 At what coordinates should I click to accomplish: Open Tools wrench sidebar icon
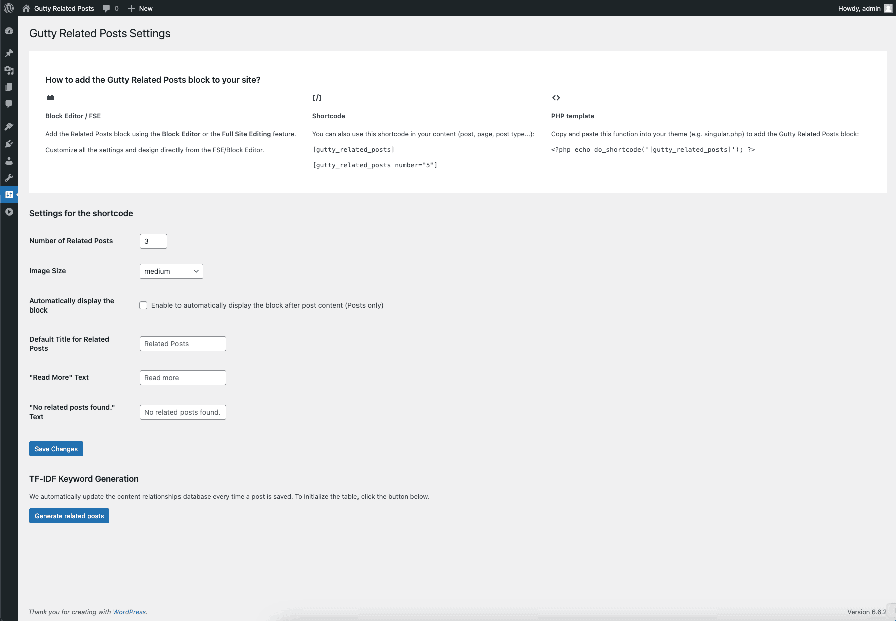[x=9, y=178]
